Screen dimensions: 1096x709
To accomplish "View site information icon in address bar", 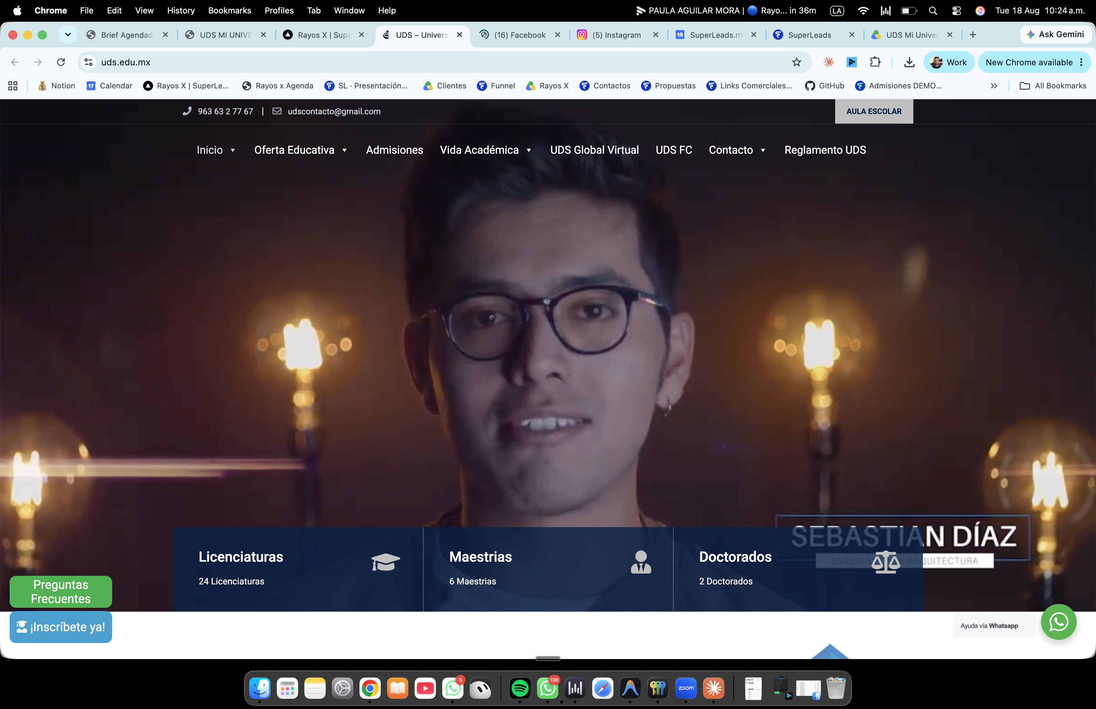I will [x=88, y=62].
